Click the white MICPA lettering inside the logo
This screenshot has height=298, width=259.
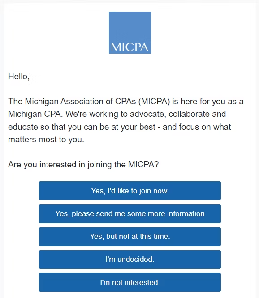coord(129,47)
